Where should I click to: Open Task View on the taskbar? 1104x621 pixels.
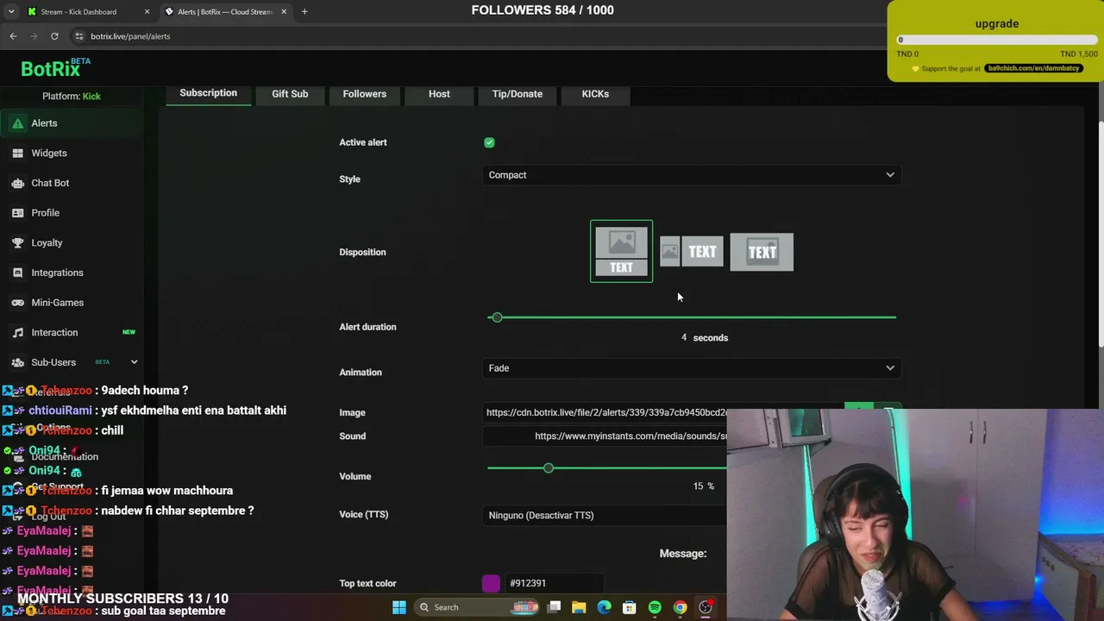tap(554, 607)
